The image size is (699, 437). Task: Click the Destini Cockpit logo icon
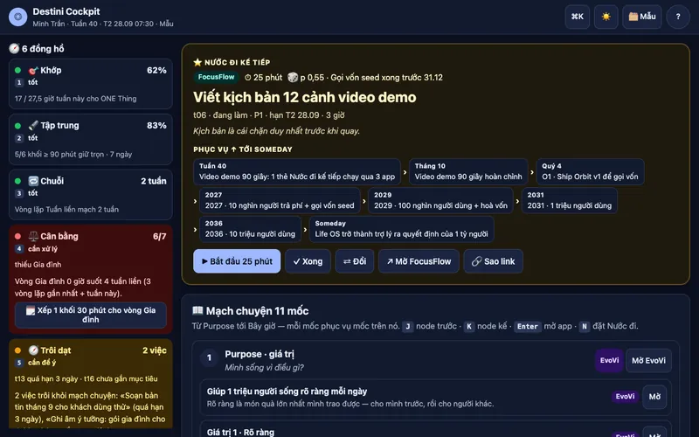coord(17,17)
